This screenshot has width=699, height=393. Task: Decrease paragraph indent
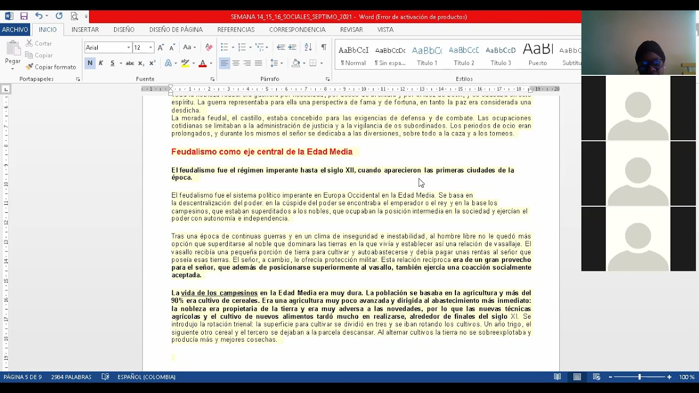pos(281,47)
